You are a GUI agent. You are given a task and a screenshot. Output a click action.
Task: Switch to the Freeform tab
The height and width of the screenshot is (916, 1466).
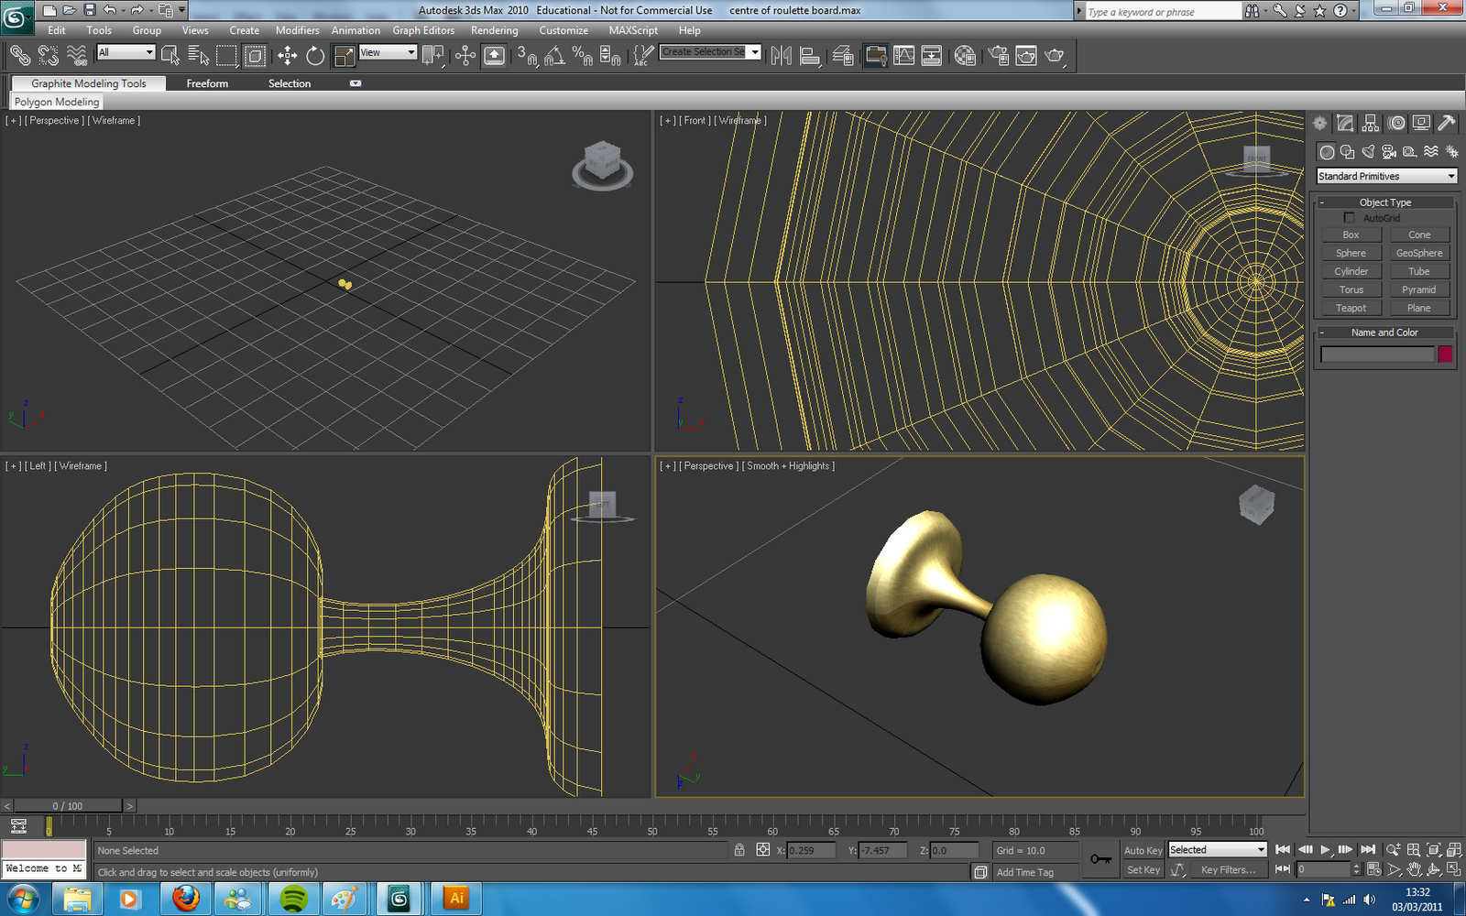click(x=207, y=83)
